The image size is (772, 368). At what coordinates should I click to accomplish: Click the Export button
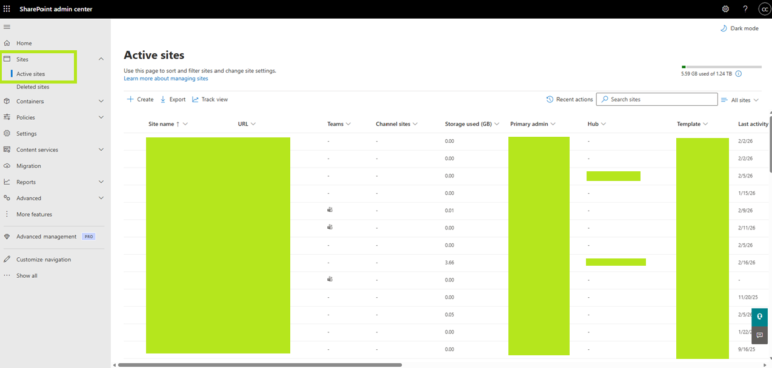pos(173,99)
